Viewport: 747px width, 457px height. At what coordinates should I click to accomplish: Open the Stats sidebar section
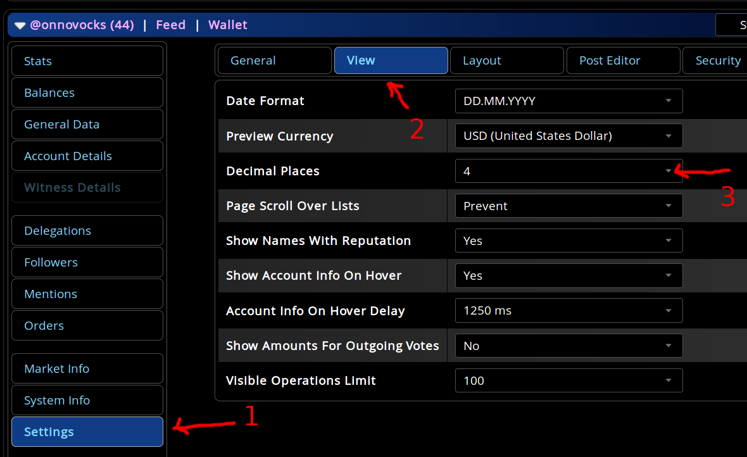tap(87, 61)
